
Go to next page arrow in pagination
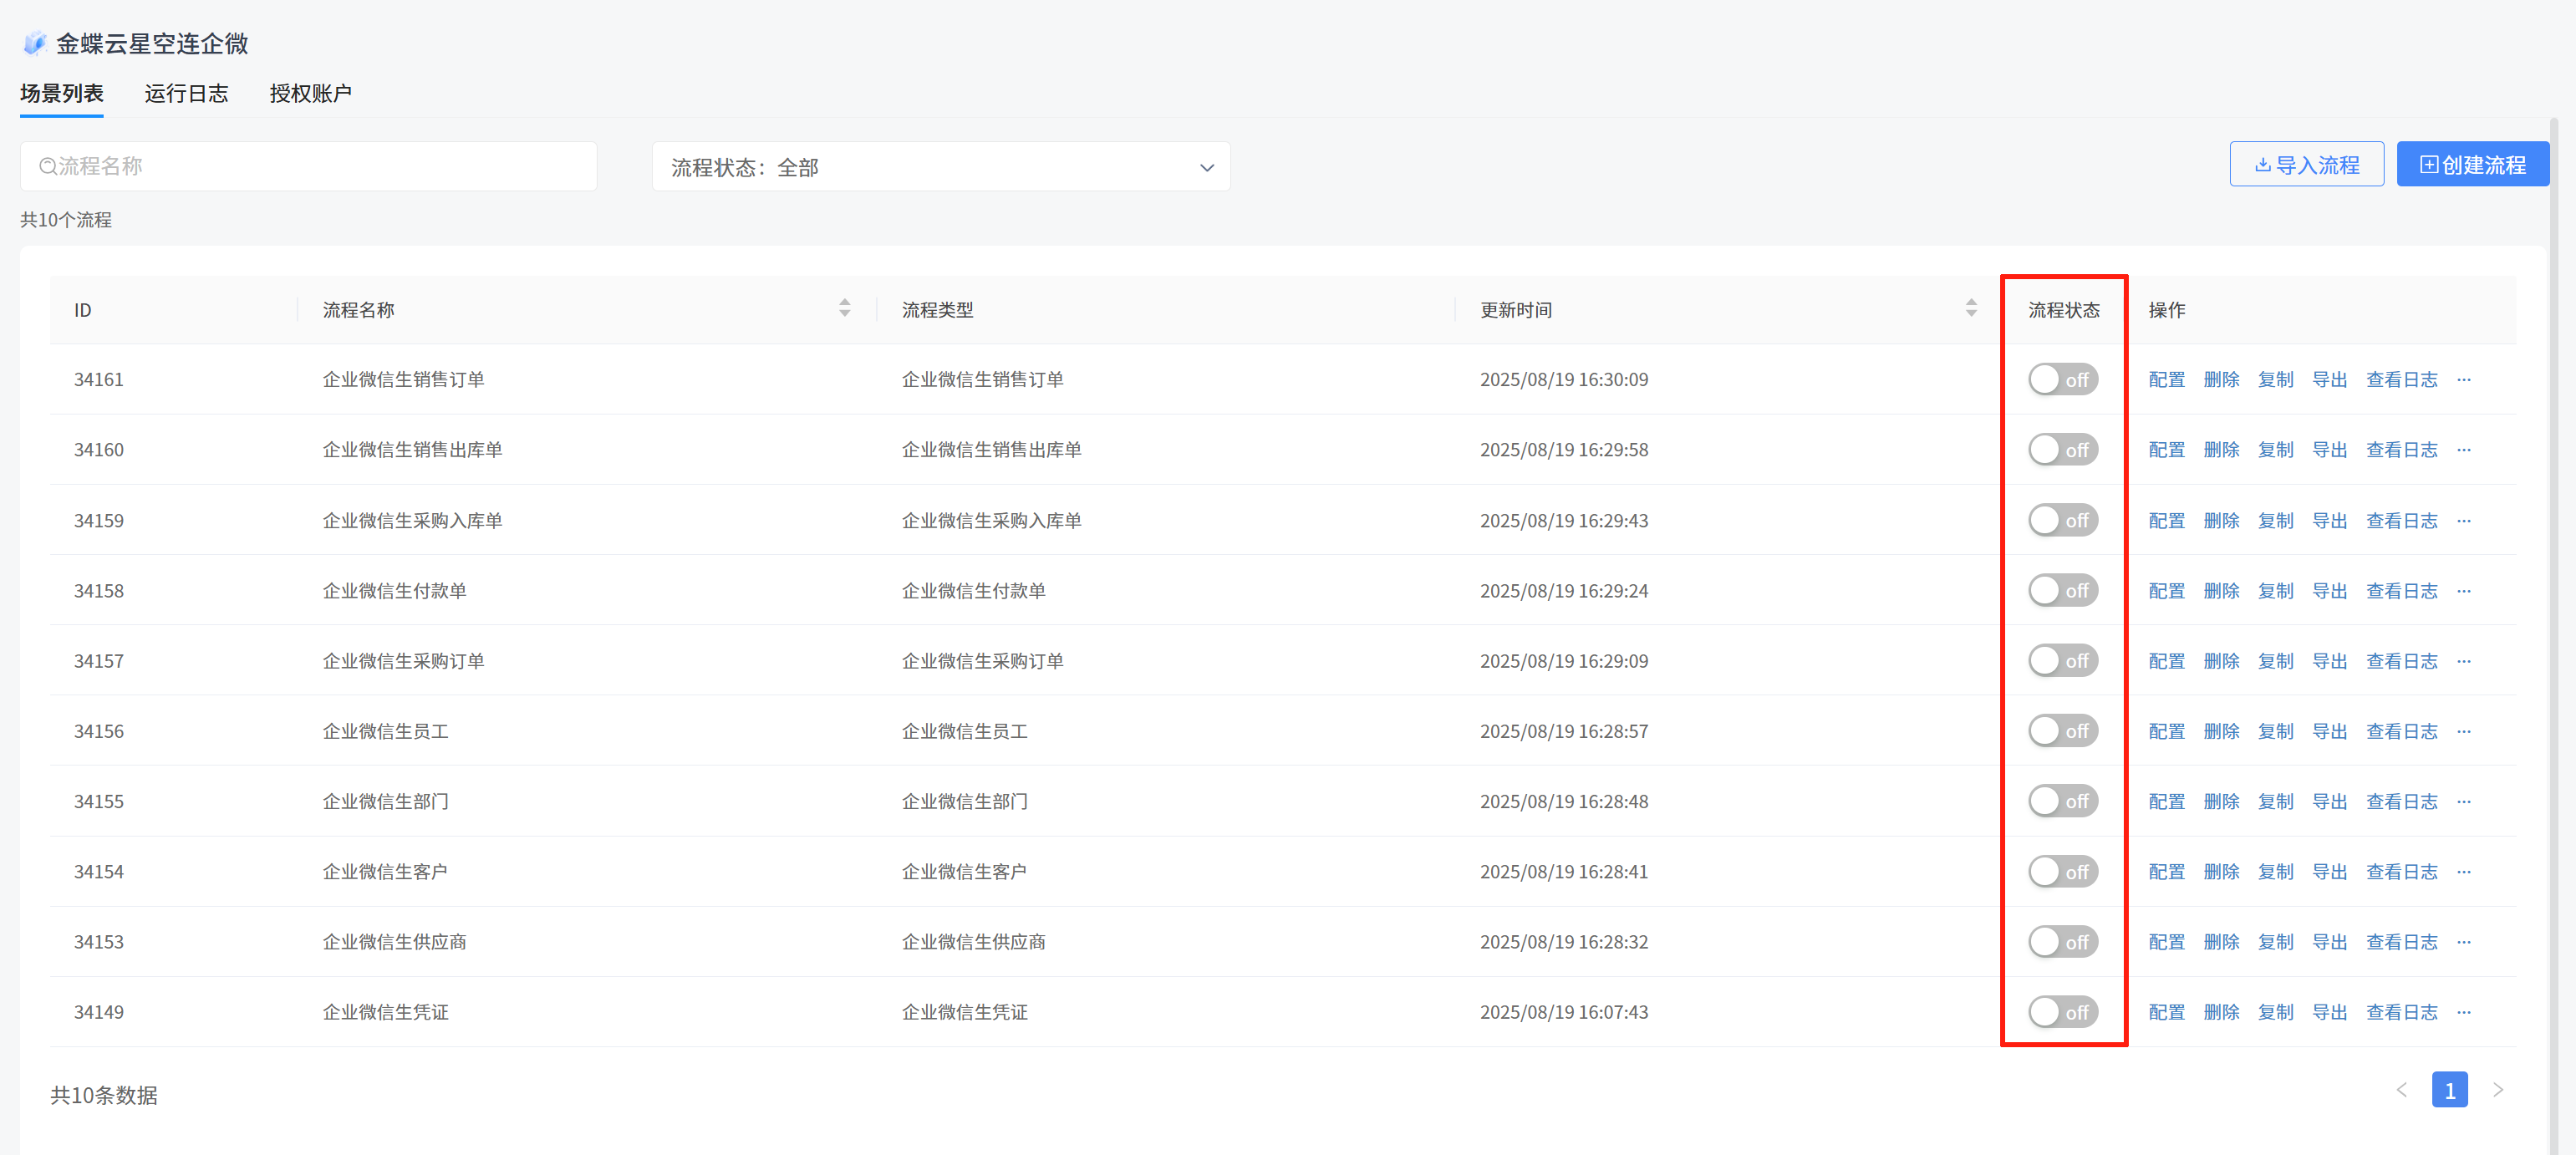pyautogui.click(x=2498, y=1090)
